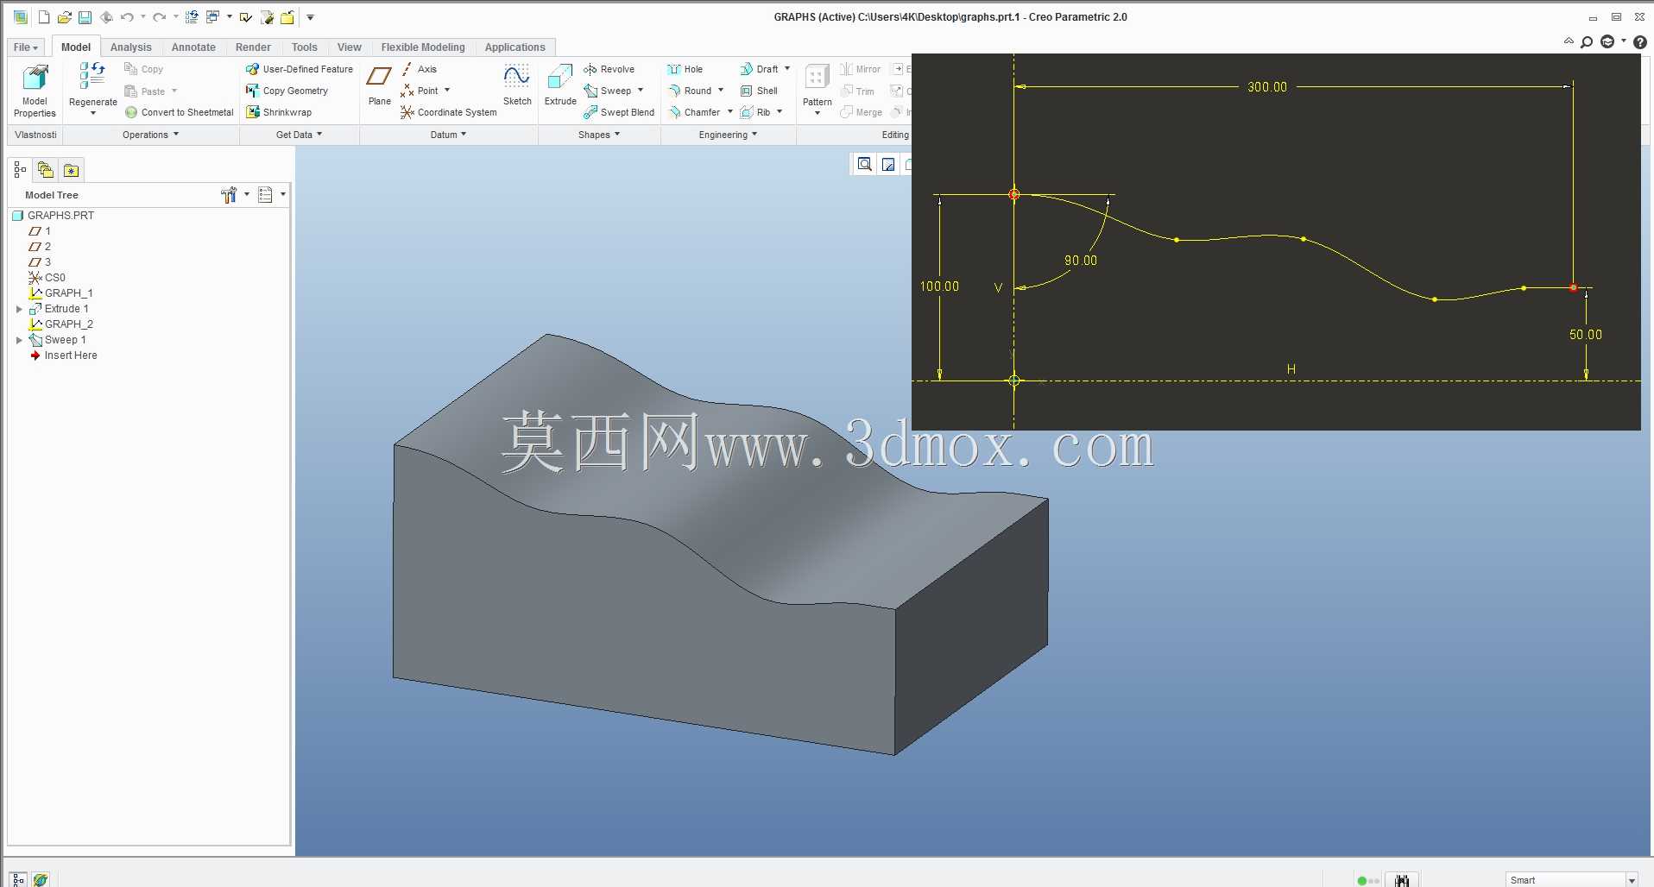Click the datum Axis tool
This screenshot has width=1654, height=887.
[x=419, y=69]
